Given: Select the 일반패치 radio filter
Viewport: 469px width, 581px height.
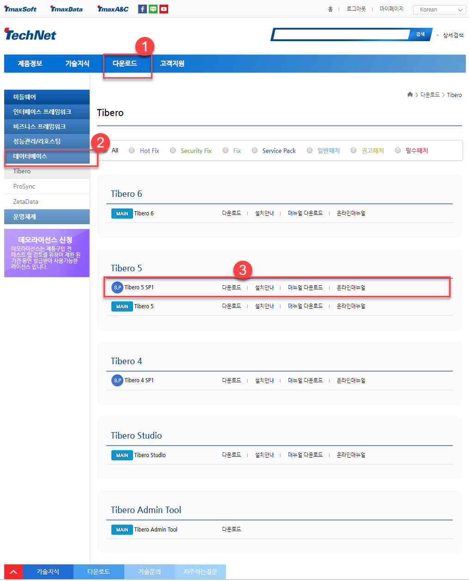Looking at the screenshot, I should 310,150.
